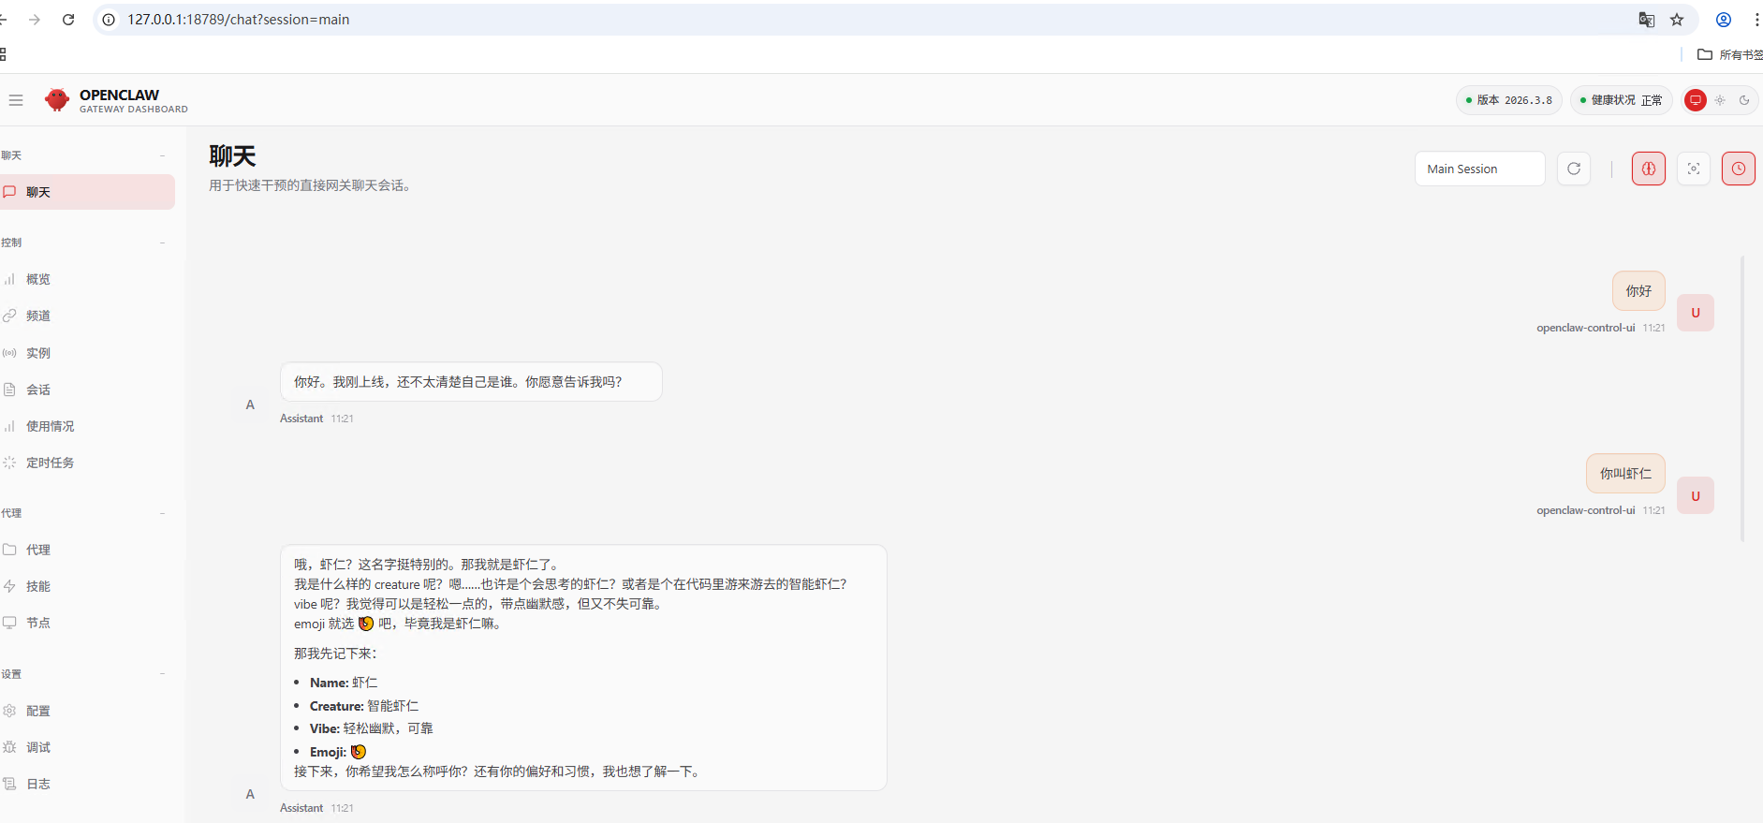The image size is (1763, 823).
Task: Open 会话 sessions page
Action: 87,389
